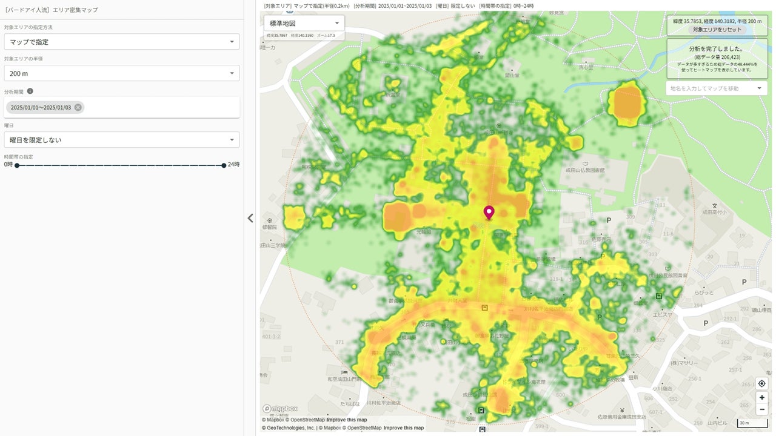
Task: Zoom in the map
Action: click(761, 397)
